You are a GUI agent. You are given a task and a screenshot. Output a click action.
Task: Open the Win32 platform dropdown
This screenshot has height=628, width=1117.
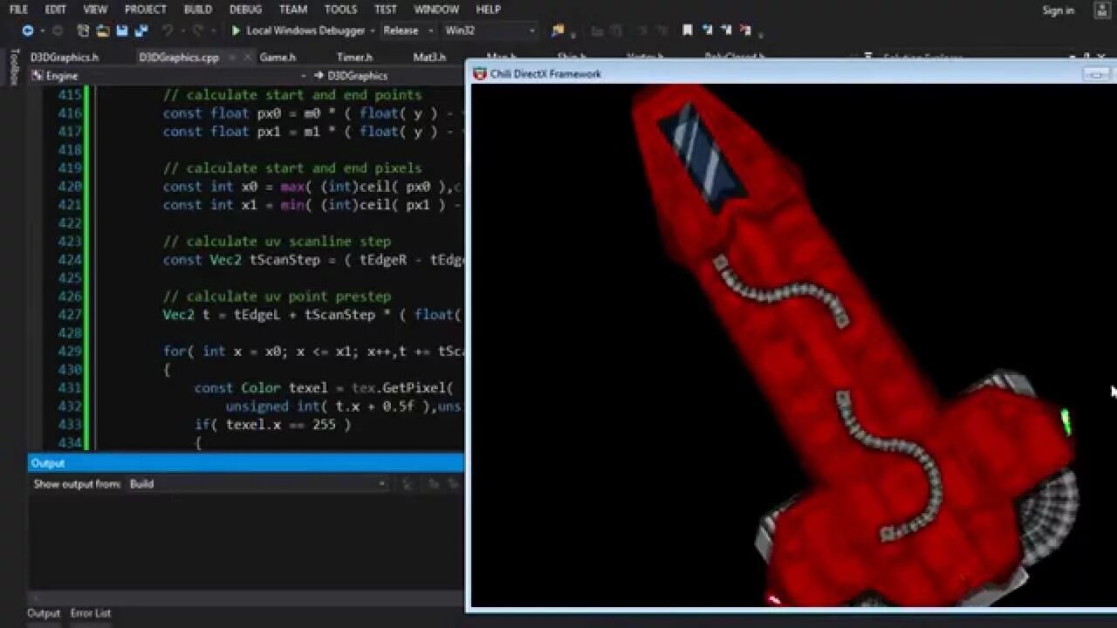490,31
